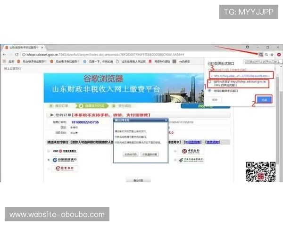This screenshot has width=283, height=226.
Task: Click step 2 select payment method
Action: (92, 106)
